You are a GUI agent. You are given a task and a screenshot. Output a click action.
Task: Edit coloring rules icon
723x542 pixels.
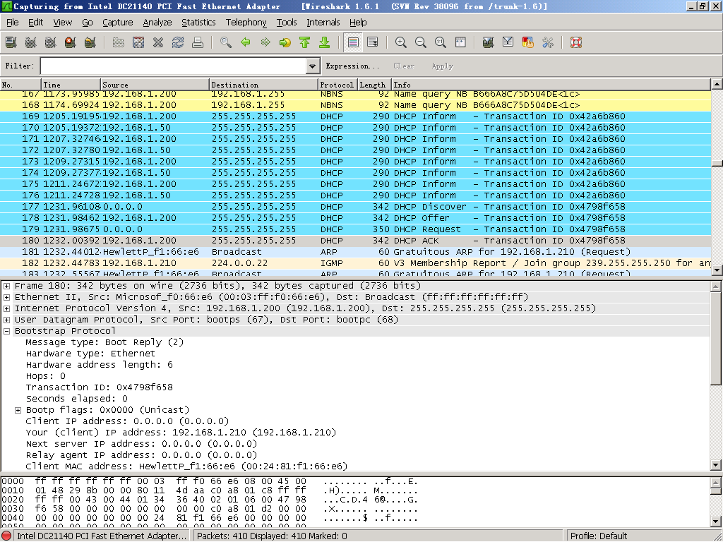(528, 42)
